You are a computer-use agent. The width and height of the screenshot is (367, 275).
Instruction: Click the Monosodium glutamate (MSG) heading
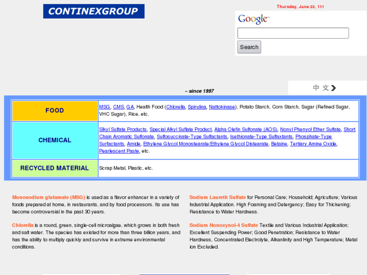48,197
